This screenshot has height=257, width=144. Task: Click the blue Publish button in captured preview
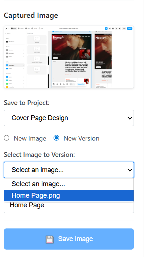pos(129,29)
